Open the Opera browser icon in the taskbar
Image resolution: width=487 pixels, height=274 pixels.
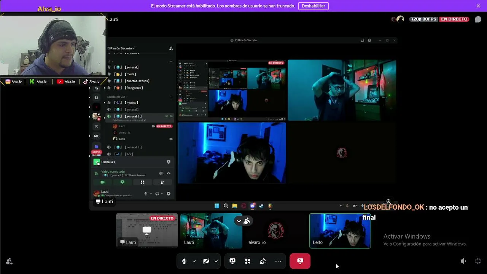click(x=244, y=206)
